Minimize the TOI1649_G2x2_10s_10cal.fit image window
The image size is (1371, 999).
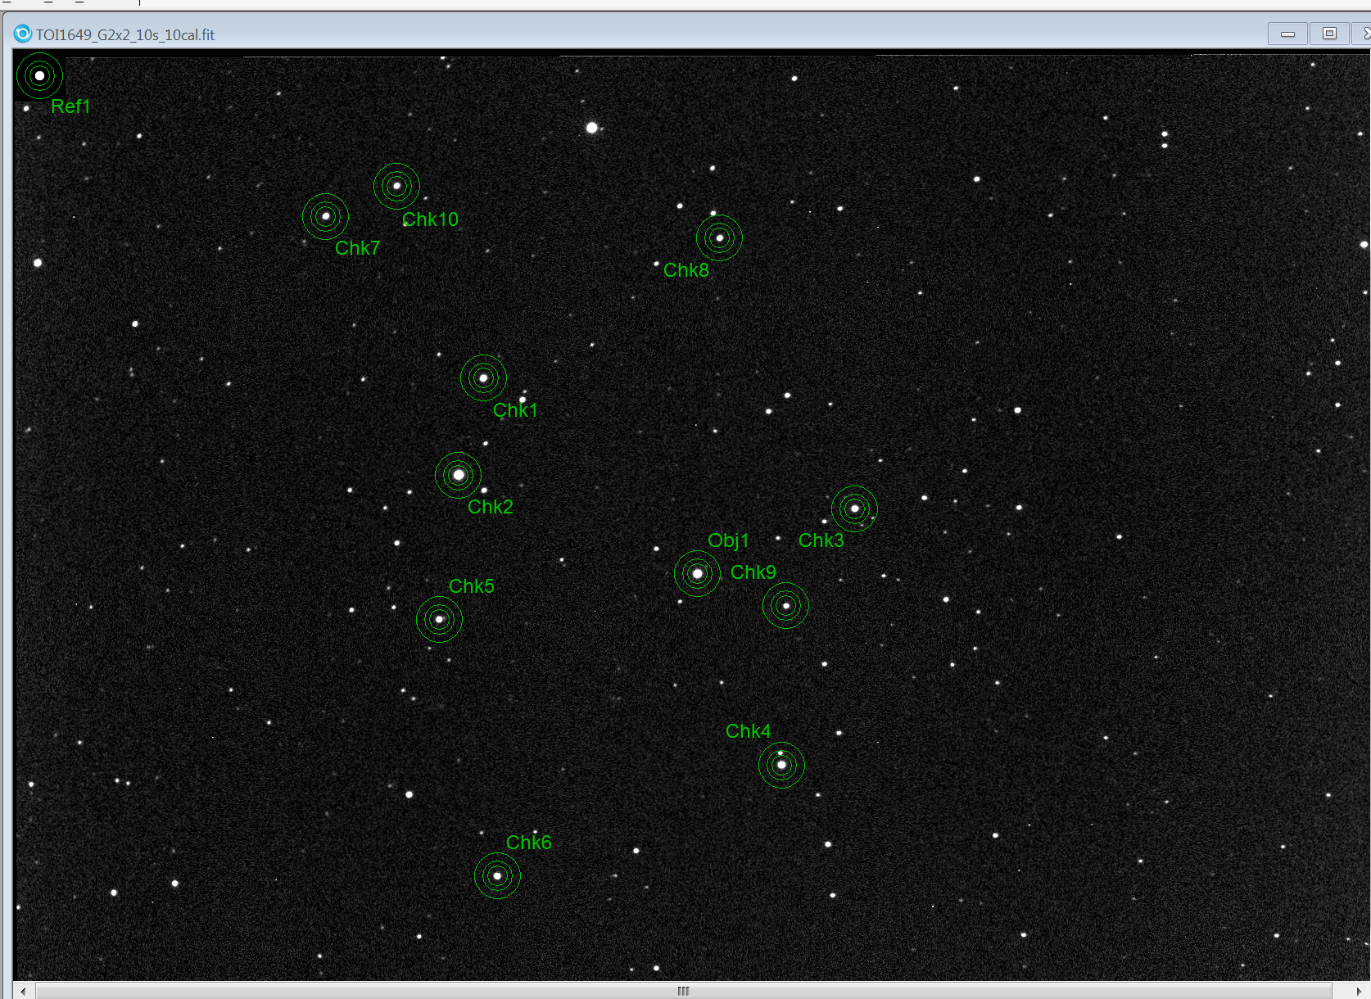[x=1287, y=34]
